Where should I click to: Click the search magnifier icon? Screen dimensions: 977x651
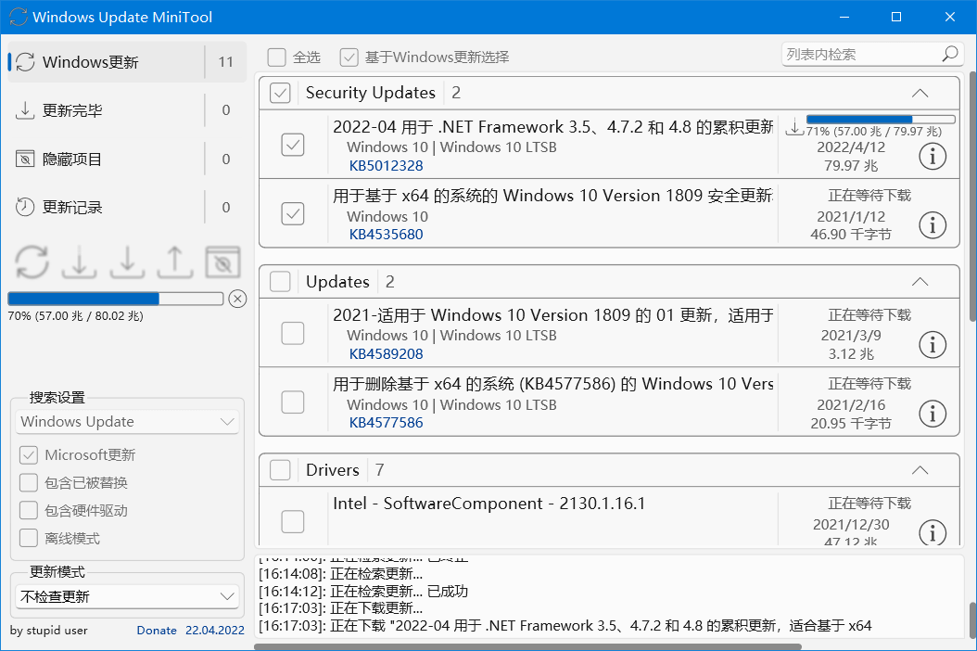(949, 54)
